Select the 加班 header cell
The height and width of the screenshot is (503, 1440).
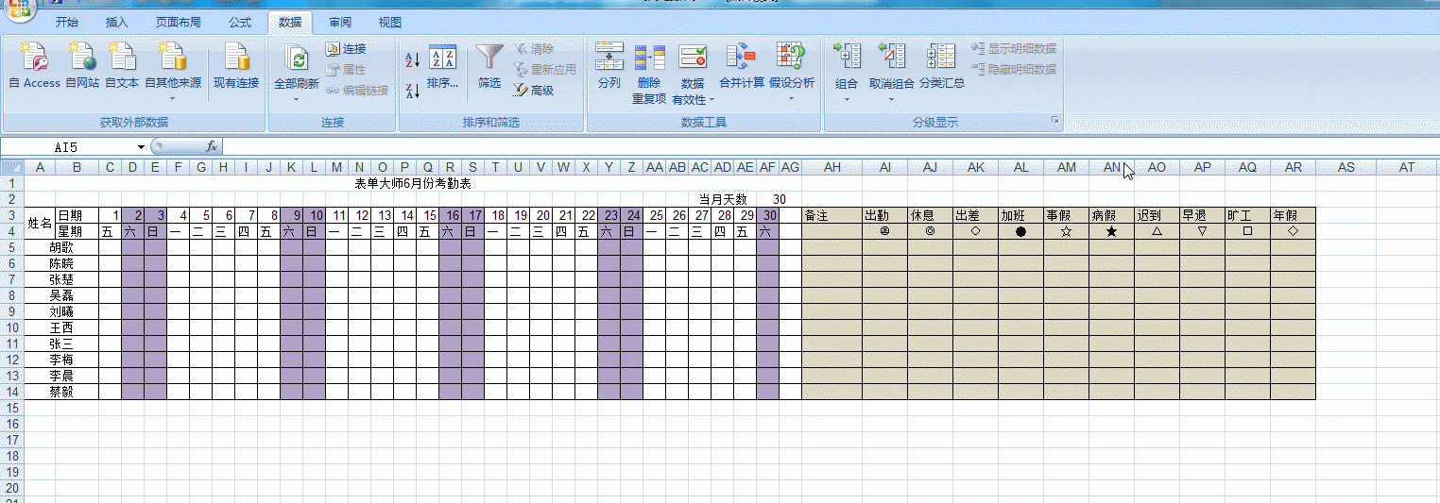(x=1020, y=215)
